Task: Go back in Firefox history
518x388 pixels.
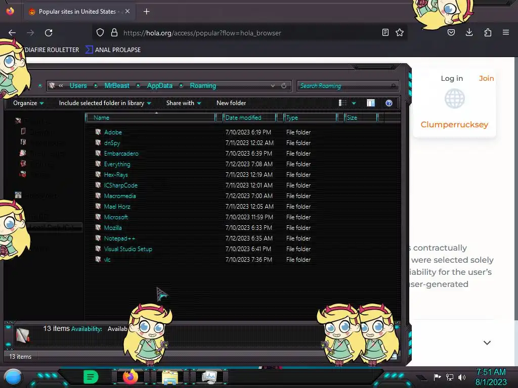Action: 12,33
